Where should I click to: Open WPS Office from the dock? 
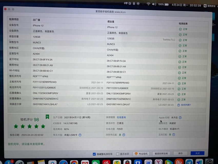(85, 162)
